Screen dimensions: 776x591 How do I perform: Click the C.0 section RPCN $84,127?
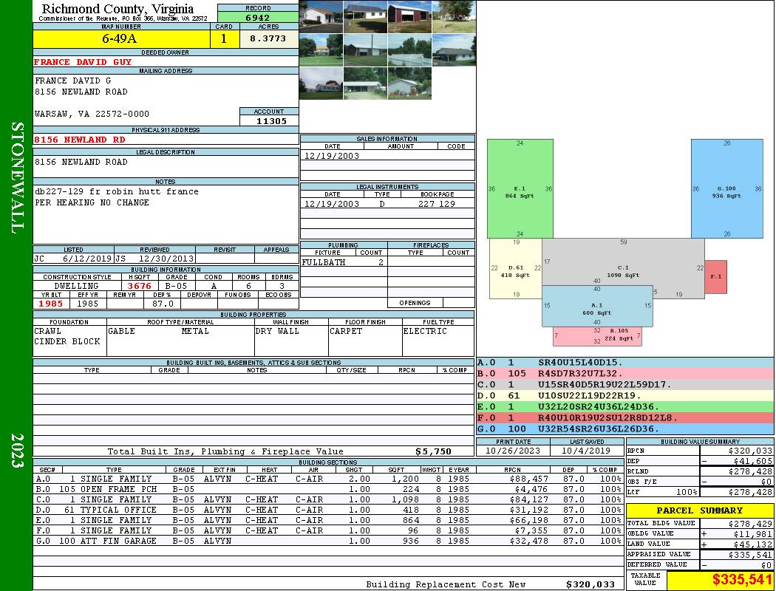pyautogui.click(x=528, y=499)
